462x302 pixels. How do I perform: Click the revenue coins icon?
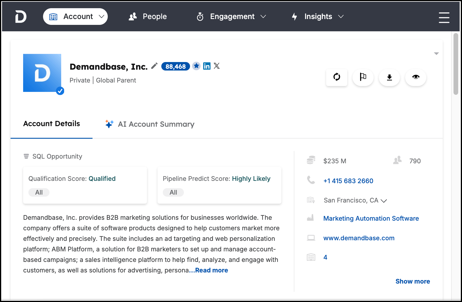pyautogui.click(x=311, y=160)
